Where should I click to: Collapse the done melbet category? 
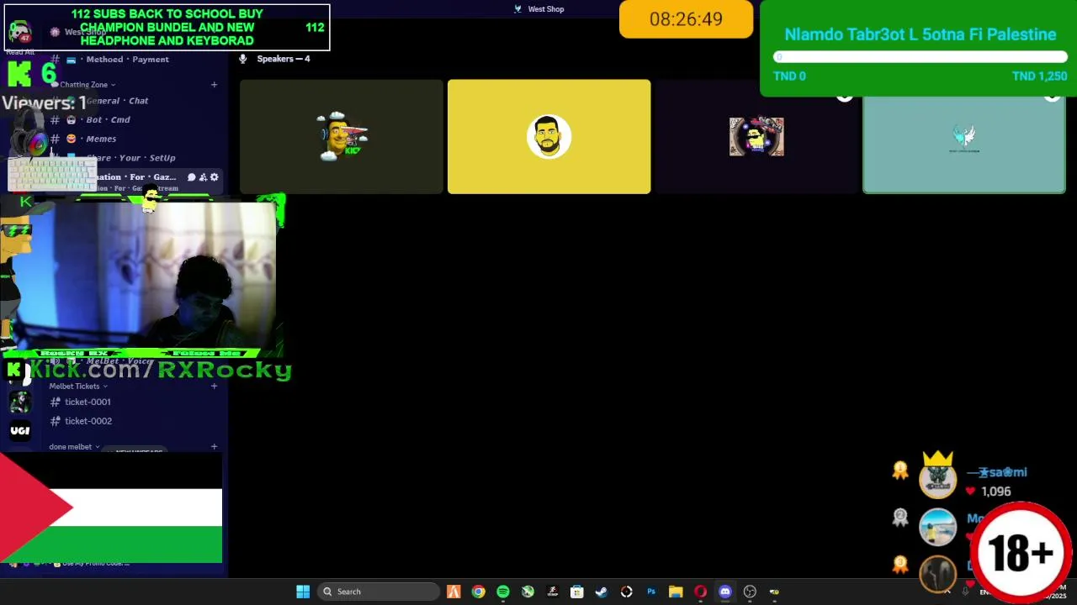pos(74,446)
